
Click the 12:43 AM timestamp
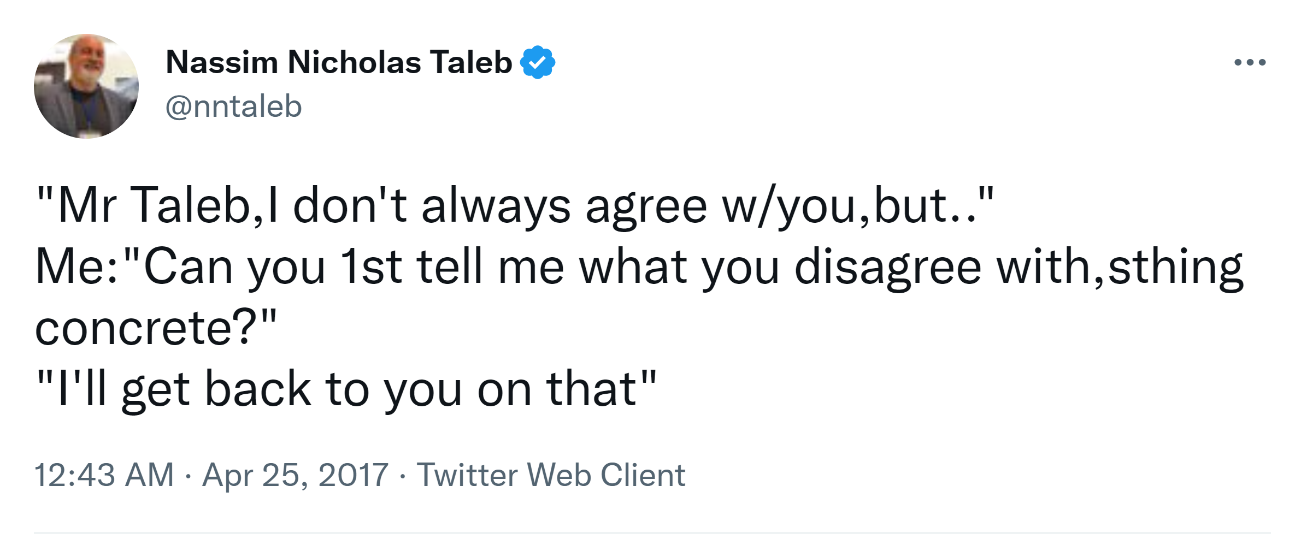104,475
